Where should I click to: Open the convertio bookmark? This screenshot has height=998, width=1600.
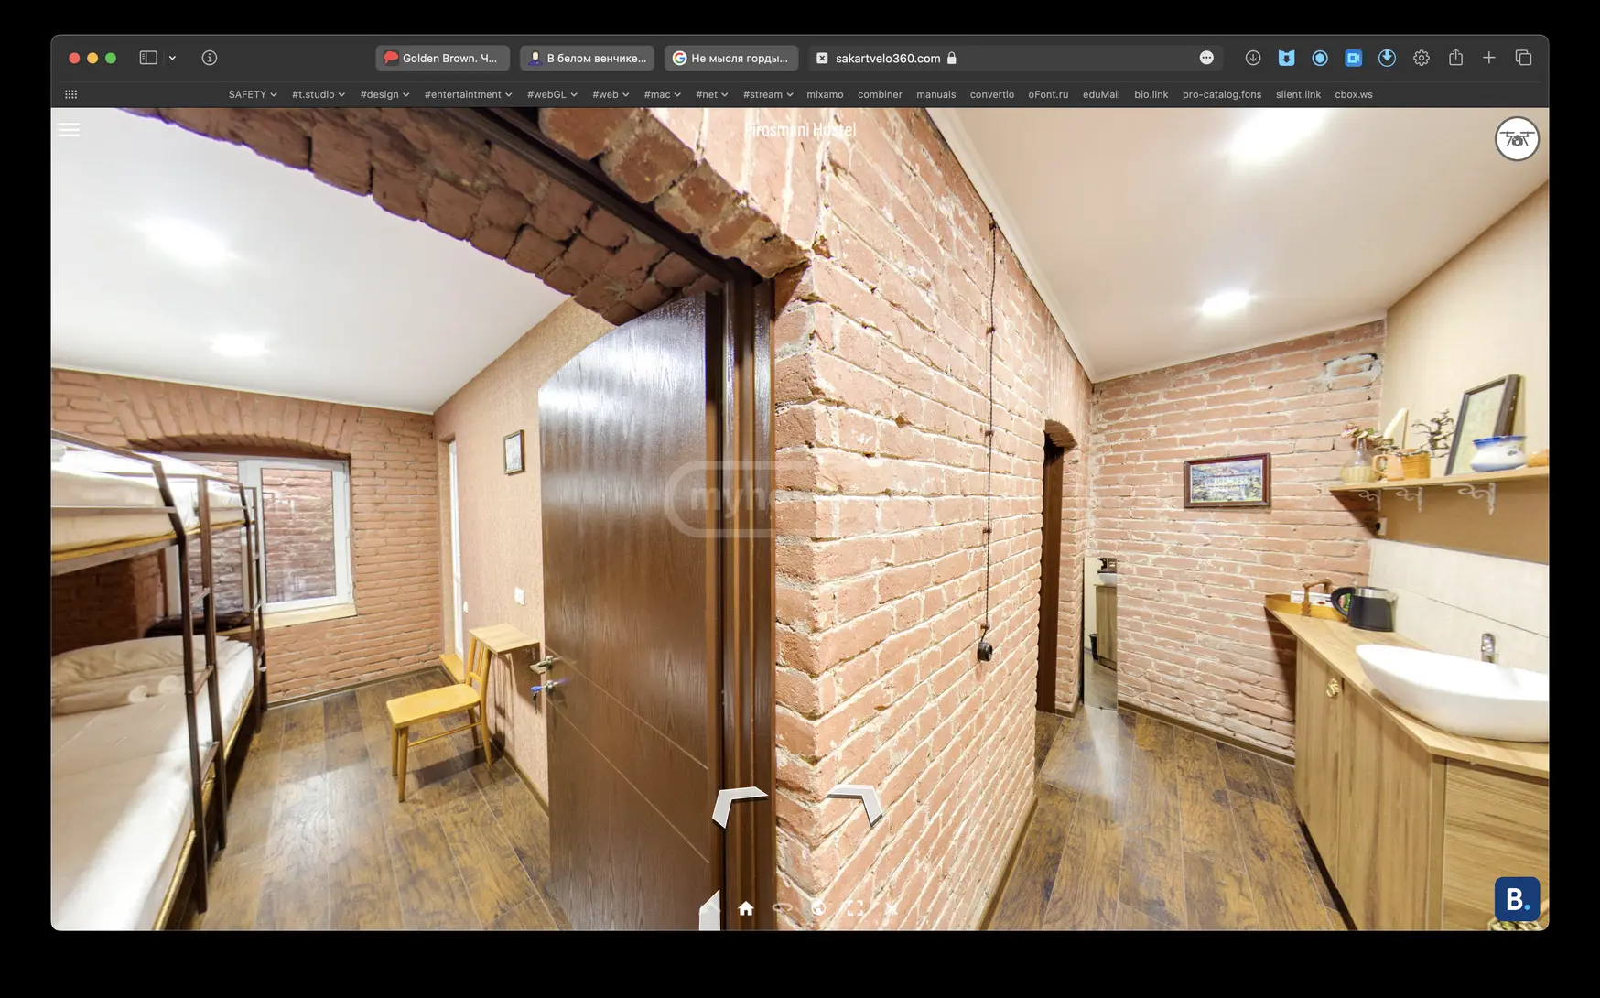[992, 94]
